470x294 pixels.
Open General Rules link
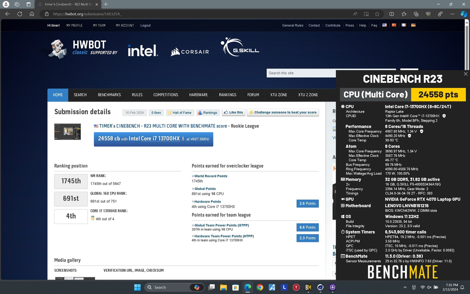pyautogui.click(x=293, y=25)
